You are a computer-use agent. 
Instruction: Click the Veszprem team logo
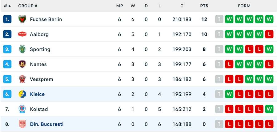(22, 79)
